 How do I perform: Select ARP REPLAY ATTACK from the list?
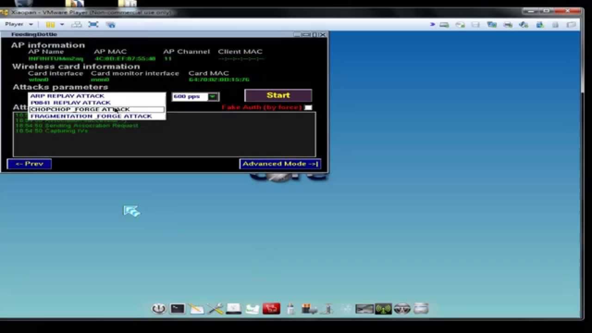[96, 96]
